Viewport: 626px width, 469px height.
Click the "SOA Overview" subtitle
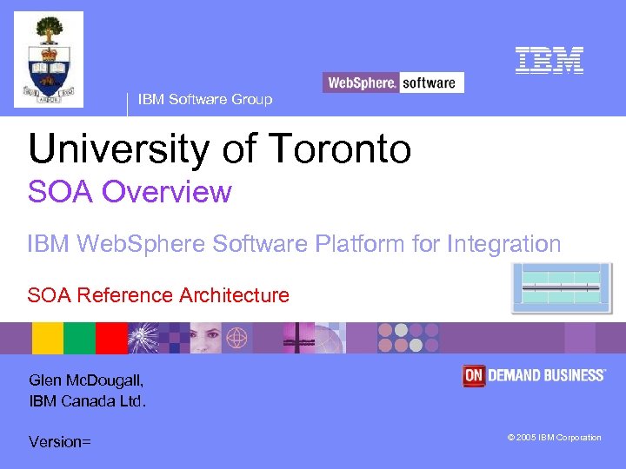click(x=130, y=192)
